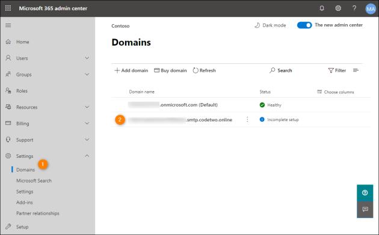Refresh the domains list

pyautogui.click(x=205, y=70)
